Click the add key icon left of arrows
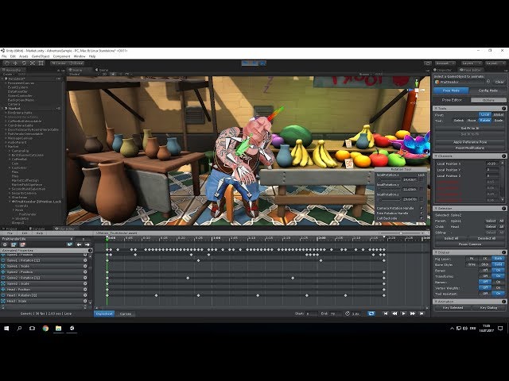The width and height of the screenshot is (509, 381). click(69, 244)
